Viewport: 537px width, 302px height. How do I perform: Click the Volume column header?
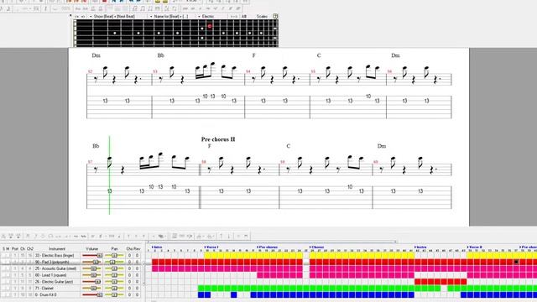(91, 248)
